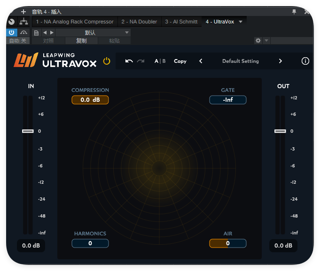Click the Air 0 value field

(x=228, y=243)
